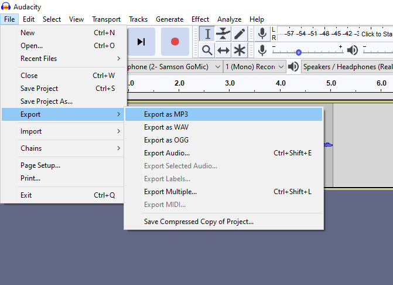Expand the Chains submenu

click(x=63, y=148)
